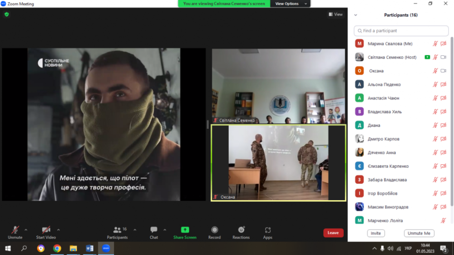Collapse the Participants panel chevron
454x255 pixels.
tap(355, 15)
